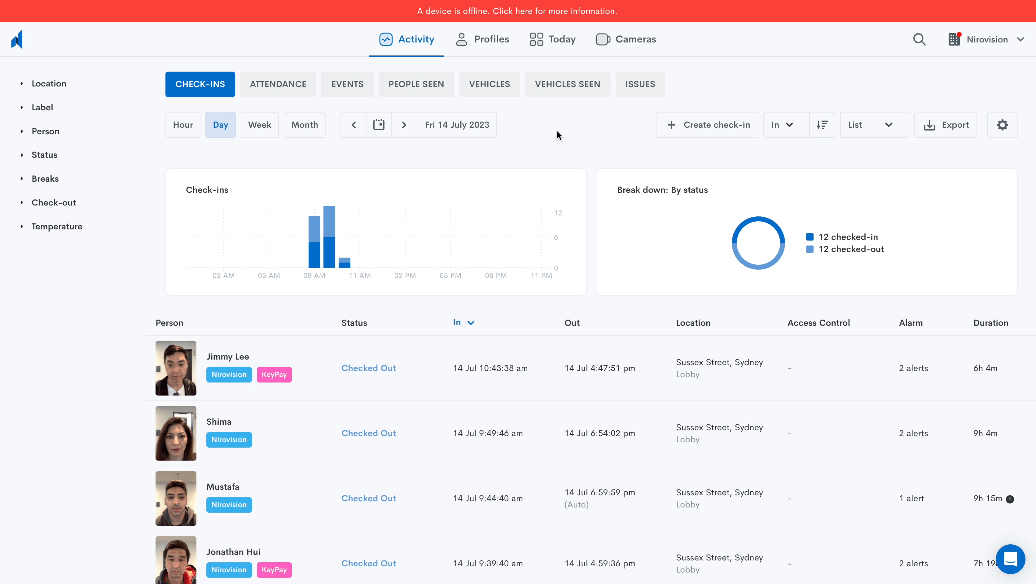The height and width of the screenshot is (584, 1036).
Task: Click Mustafa's Checked Out status
Action: pyautogui.click(x=368, y=499)
